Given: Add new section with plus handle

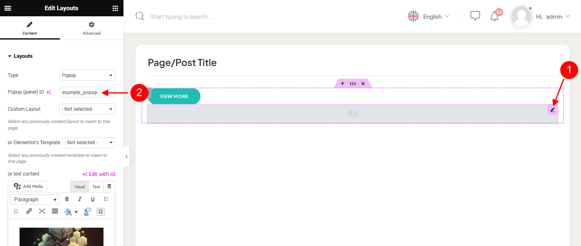Looking at the screenshot, I should (343, 83).
